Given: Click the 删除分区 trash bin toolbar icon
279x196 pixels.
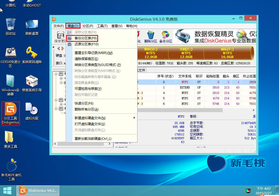Looking at the screenshot, I should (x=150, y=37).
